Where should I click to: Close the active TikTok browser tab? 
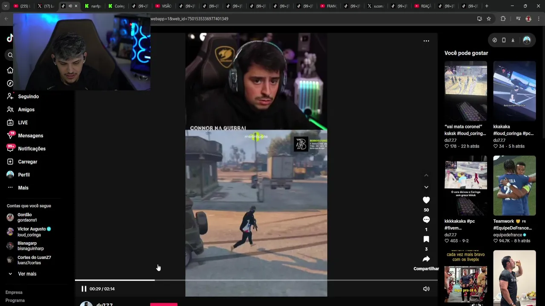76,6
